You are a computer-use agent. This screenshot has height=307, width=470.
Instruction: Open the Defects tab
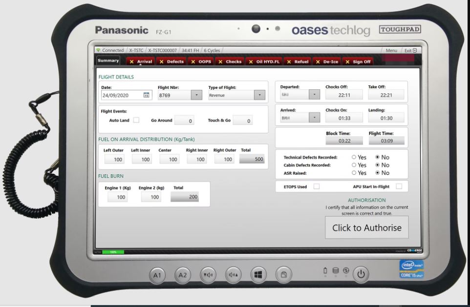point(171,61)
